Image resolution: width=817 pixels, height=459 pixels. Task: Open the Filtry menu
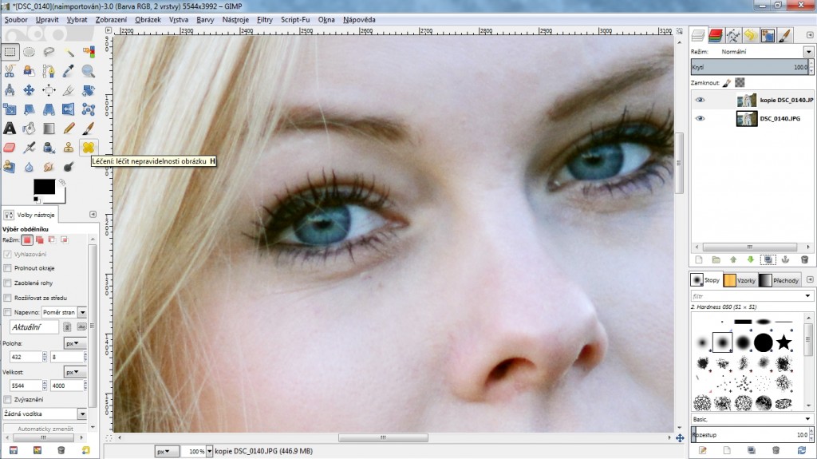pos(265,20)
